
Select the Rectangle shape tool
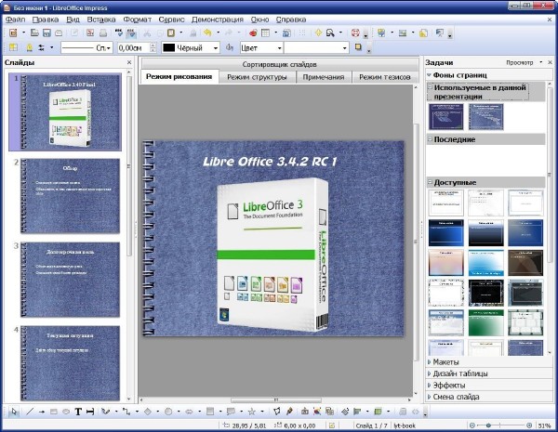54,411
